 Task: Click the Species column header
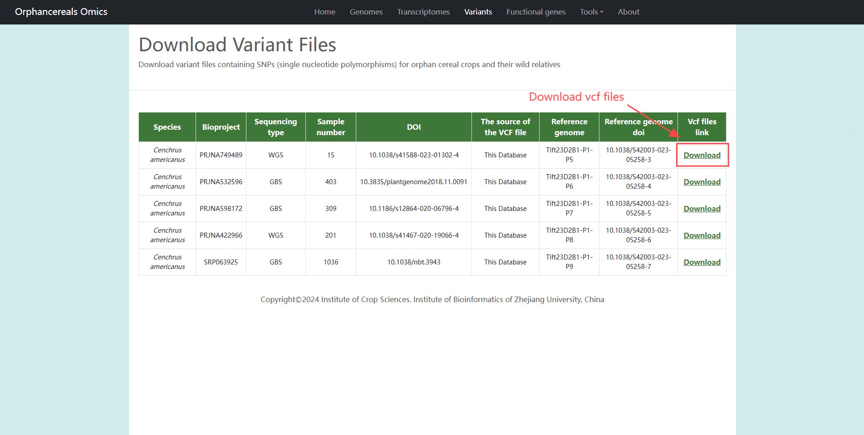[167, 127]
